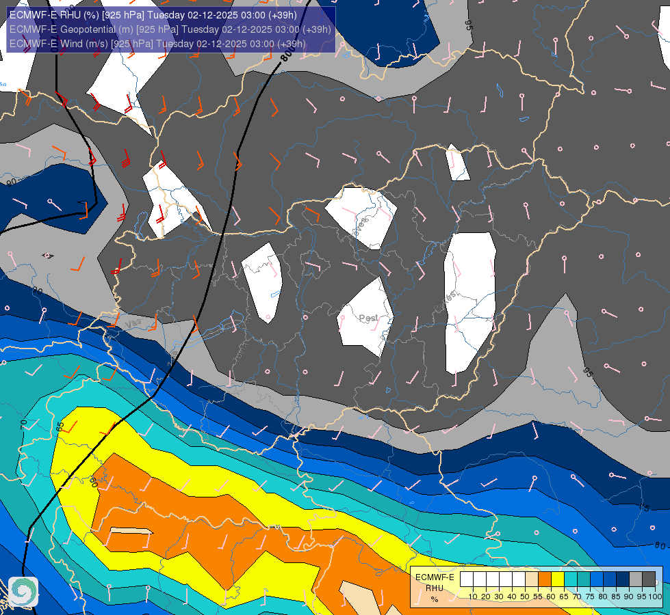670x615 pixels.
Task: Click the 70 humidity contour label at left
Action: click(x=23, y=424)
